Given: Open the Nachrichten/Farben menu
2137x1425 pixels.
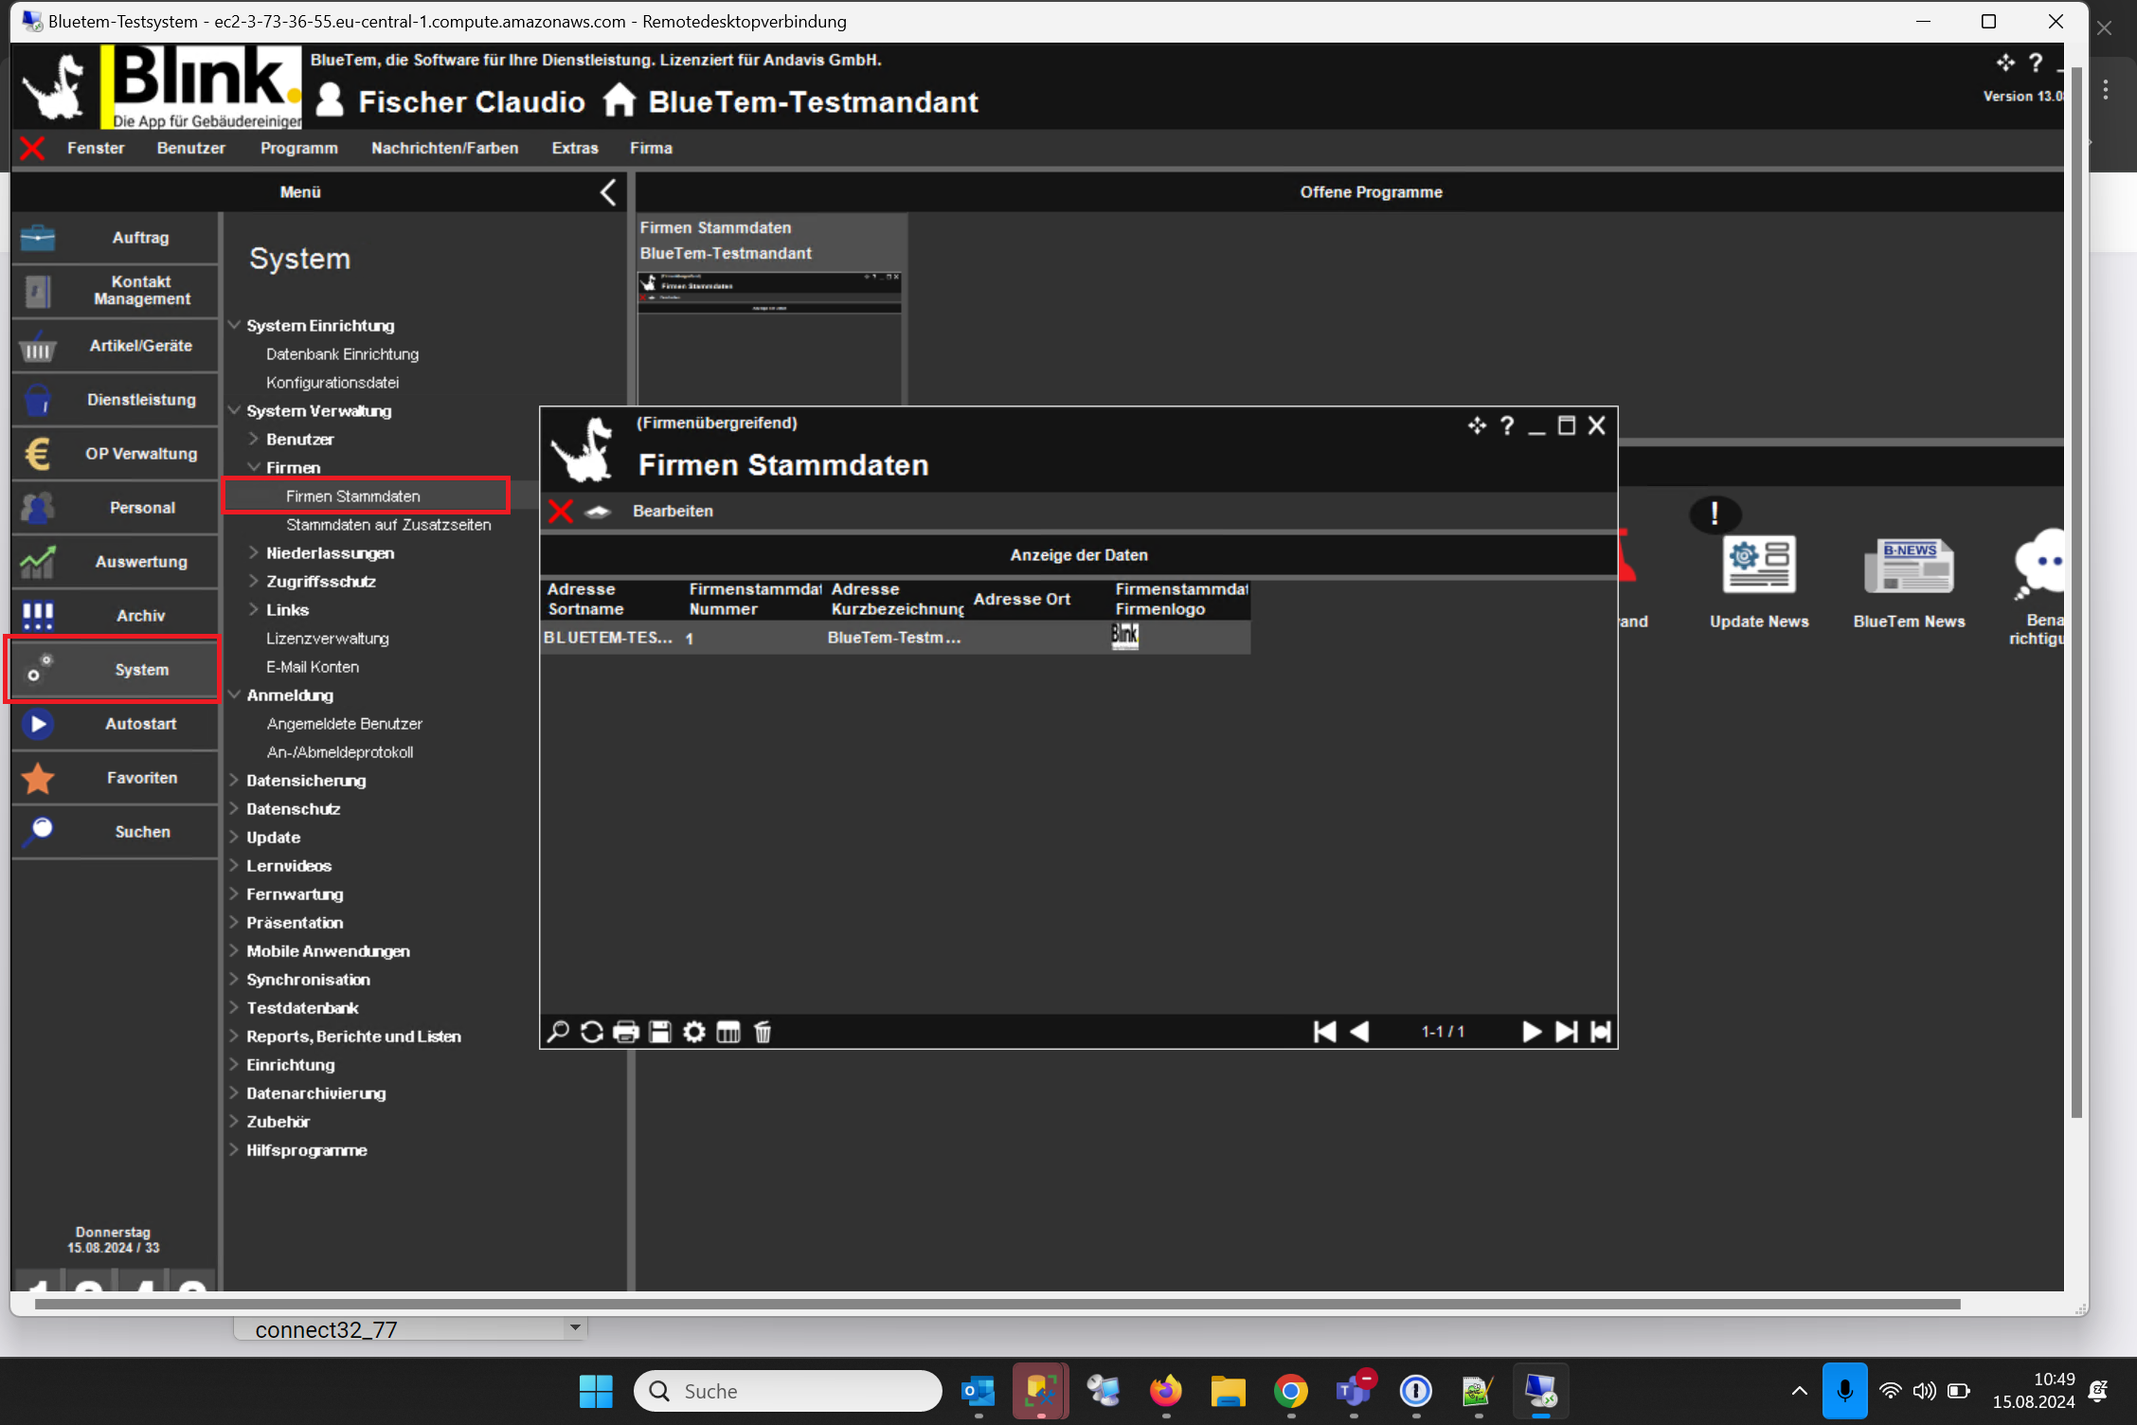Looking at the screenshot, I should (x=444, y=148).
